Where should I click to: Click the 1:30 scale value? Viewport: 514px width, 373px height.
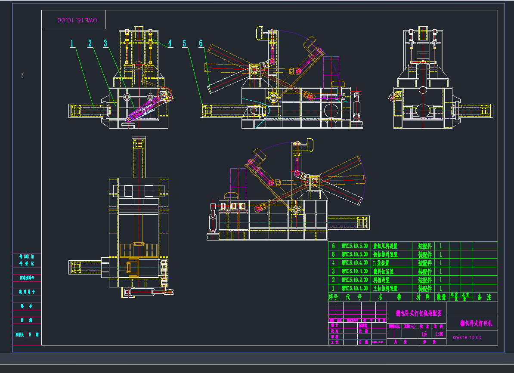tap(440, 334)
